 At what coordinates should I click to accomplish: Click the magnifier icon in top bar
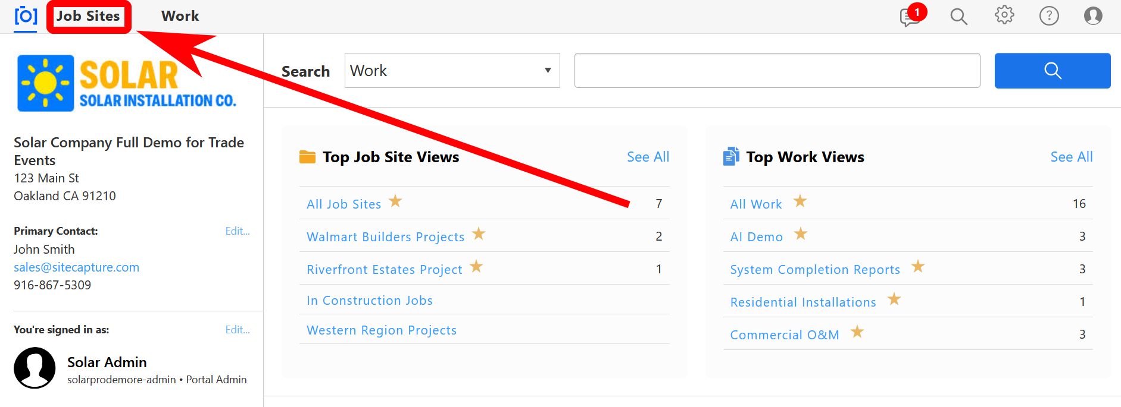pyautogui.click(x=958, y=16)
